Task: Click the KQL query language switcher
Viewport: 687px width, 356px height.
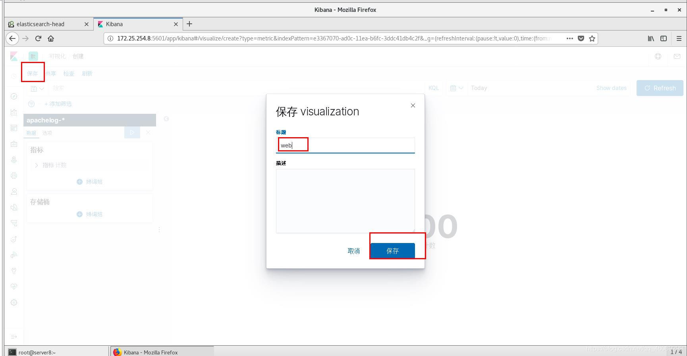Action: 434,88
